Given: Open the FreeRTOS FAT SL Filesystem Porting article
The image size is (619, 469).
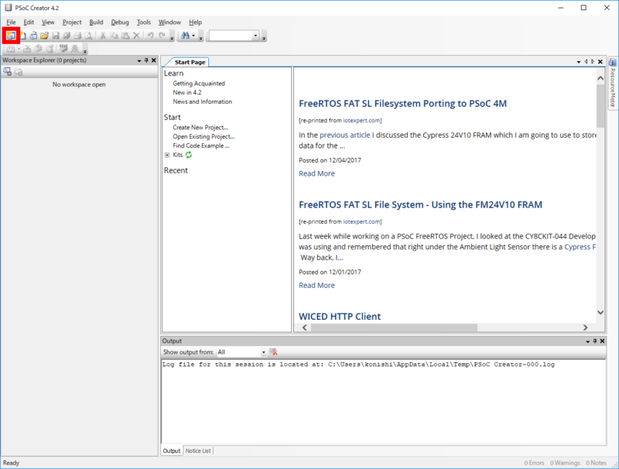Looking at the screenshot, I should pyautogui.click(x=402, y=104).
